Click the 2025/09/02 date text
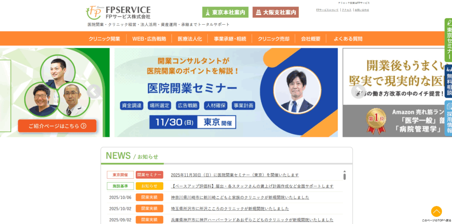The image size is (452, 224). (120, 220)
